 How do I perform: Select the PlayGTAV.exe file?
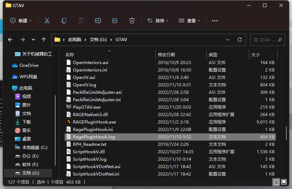pyautogui.click(x=86, y=107)
